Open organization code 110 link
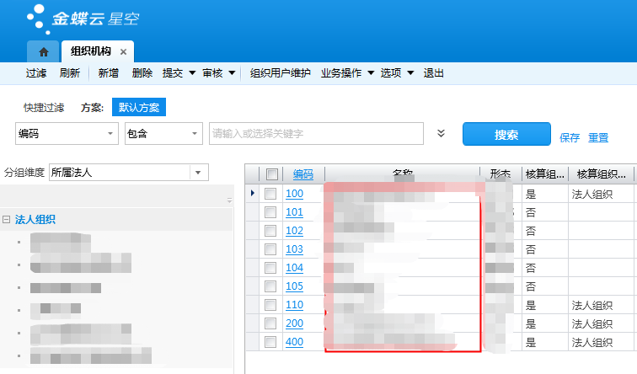Screen dimensions: 637x374 (x=293, y=305)
